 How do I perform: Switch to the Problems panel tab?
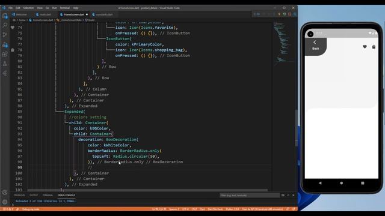tap(19, 195)
